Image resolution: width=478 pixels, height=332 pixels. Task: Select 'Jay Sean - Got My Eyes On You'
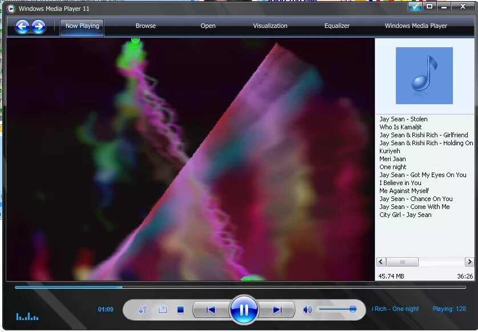pos(423,175)
